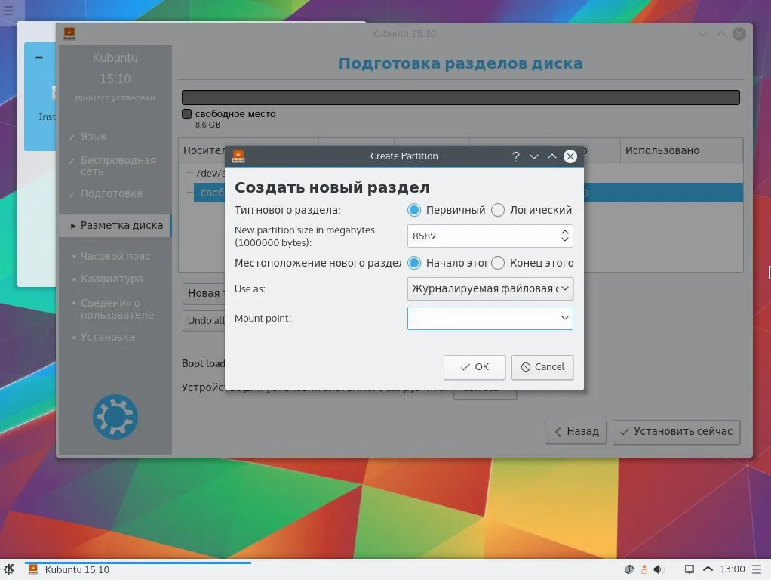Show hidden tray icons with up arrow
Screen dimensions: 771x580
tap(708, 569)
